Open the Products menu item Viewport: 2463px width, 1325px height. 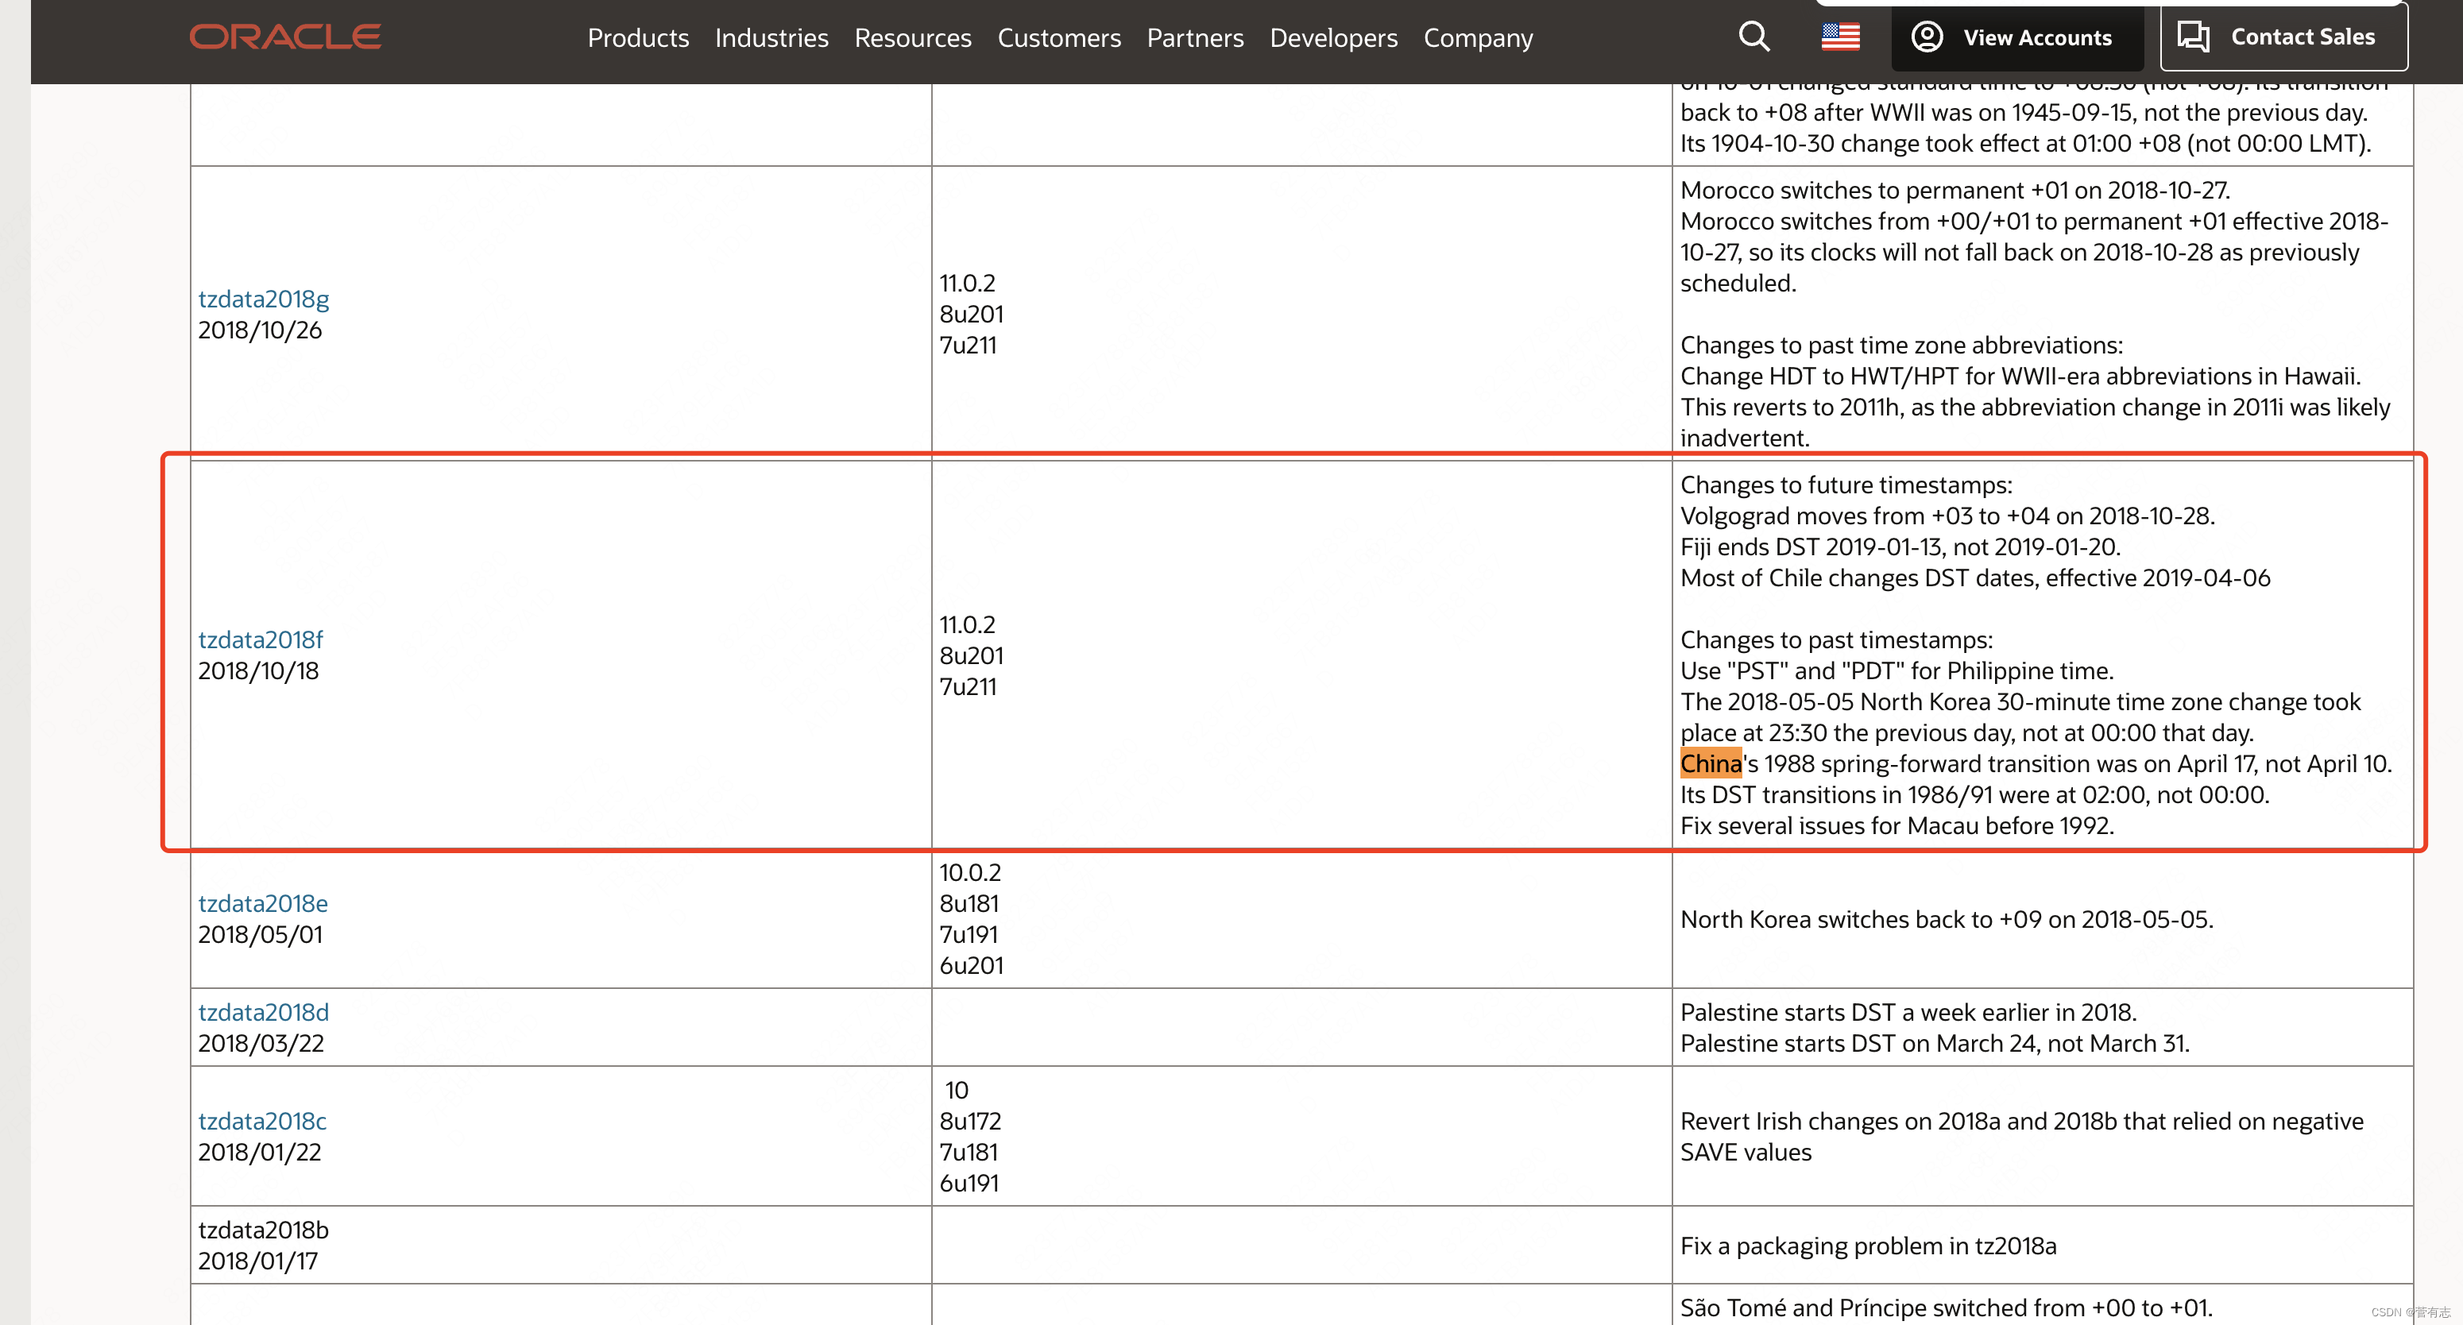point(636,37)
